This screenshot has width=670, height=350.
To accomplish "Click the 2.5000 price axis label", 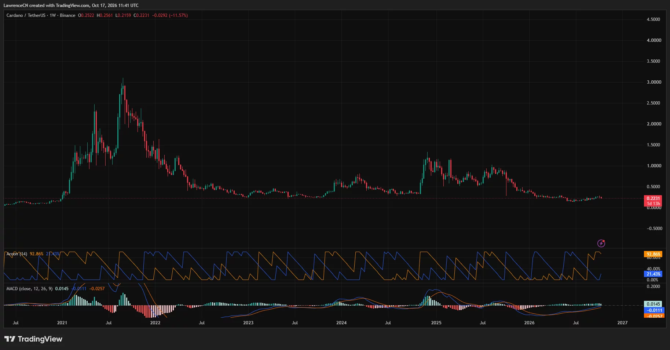I will tap(653, 103).
